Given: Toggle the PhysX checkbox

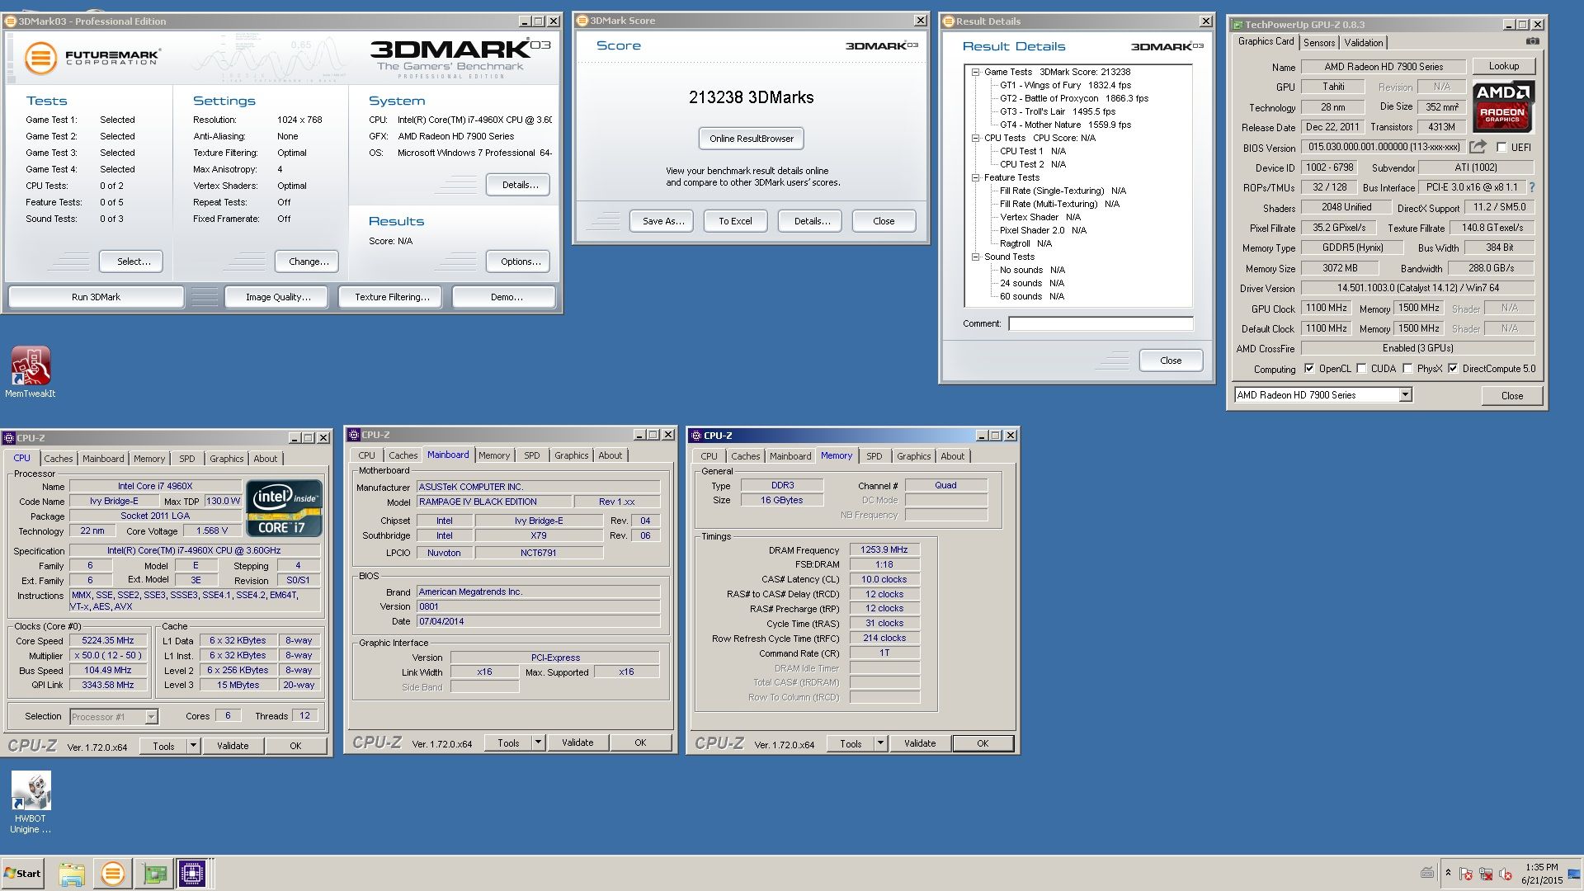Looking at the screenshot, I should 1407,369.
